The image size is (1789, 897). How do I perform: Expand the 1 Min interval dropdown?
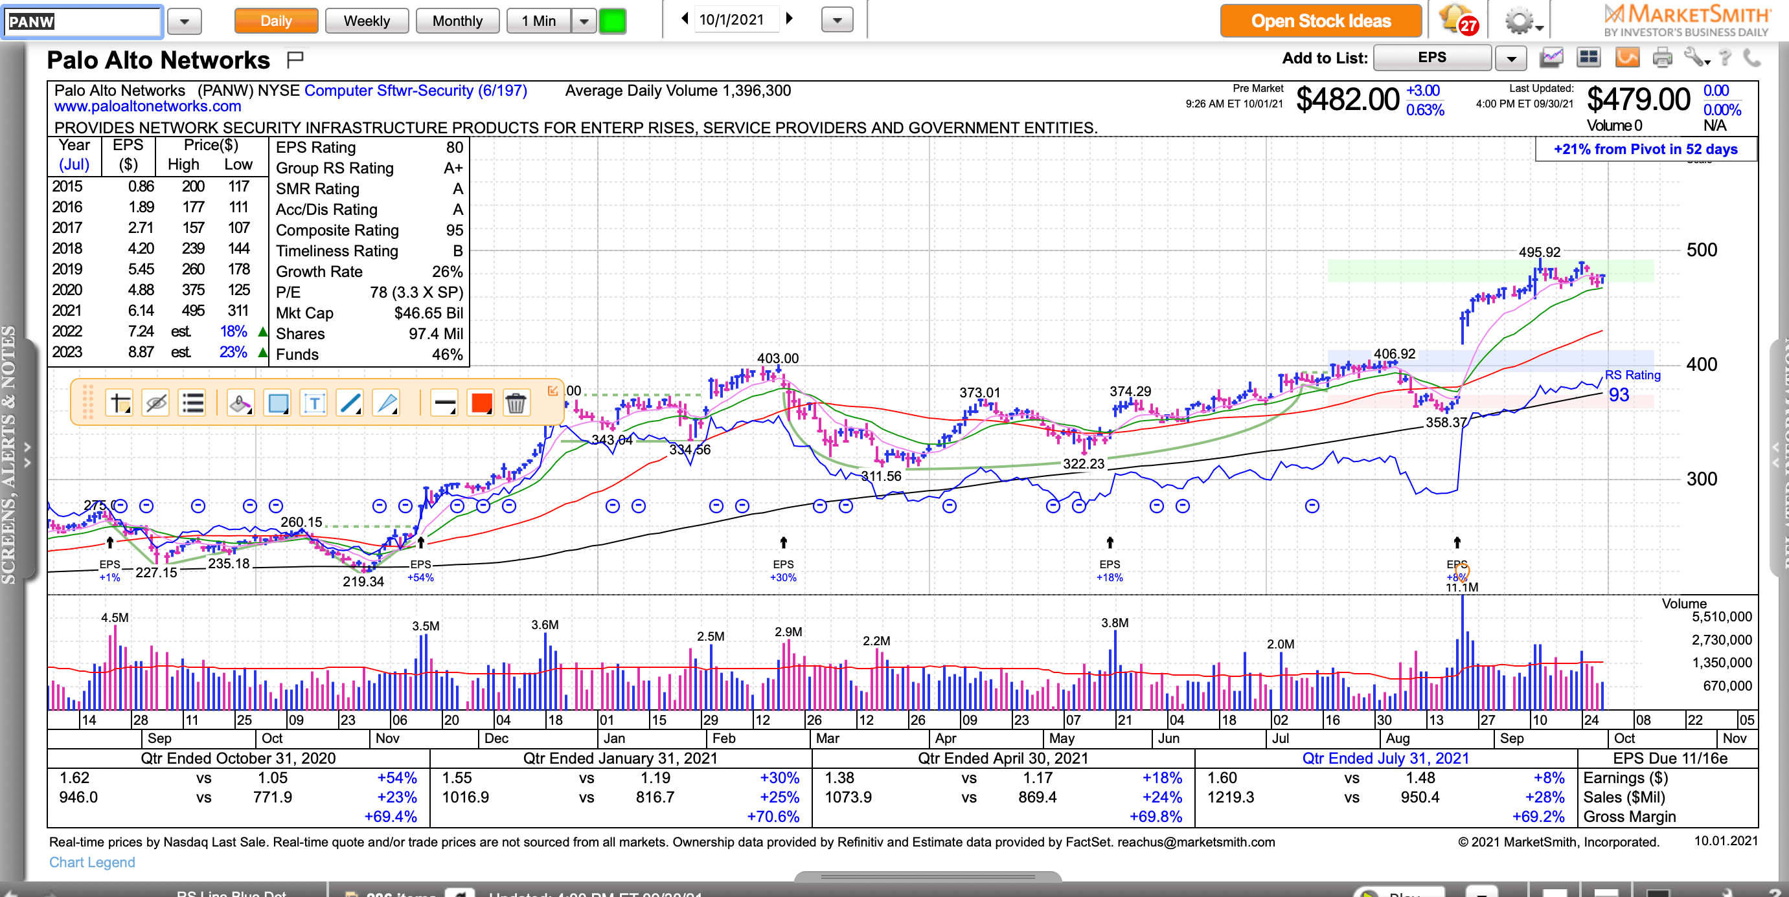(x=584, y=21)
